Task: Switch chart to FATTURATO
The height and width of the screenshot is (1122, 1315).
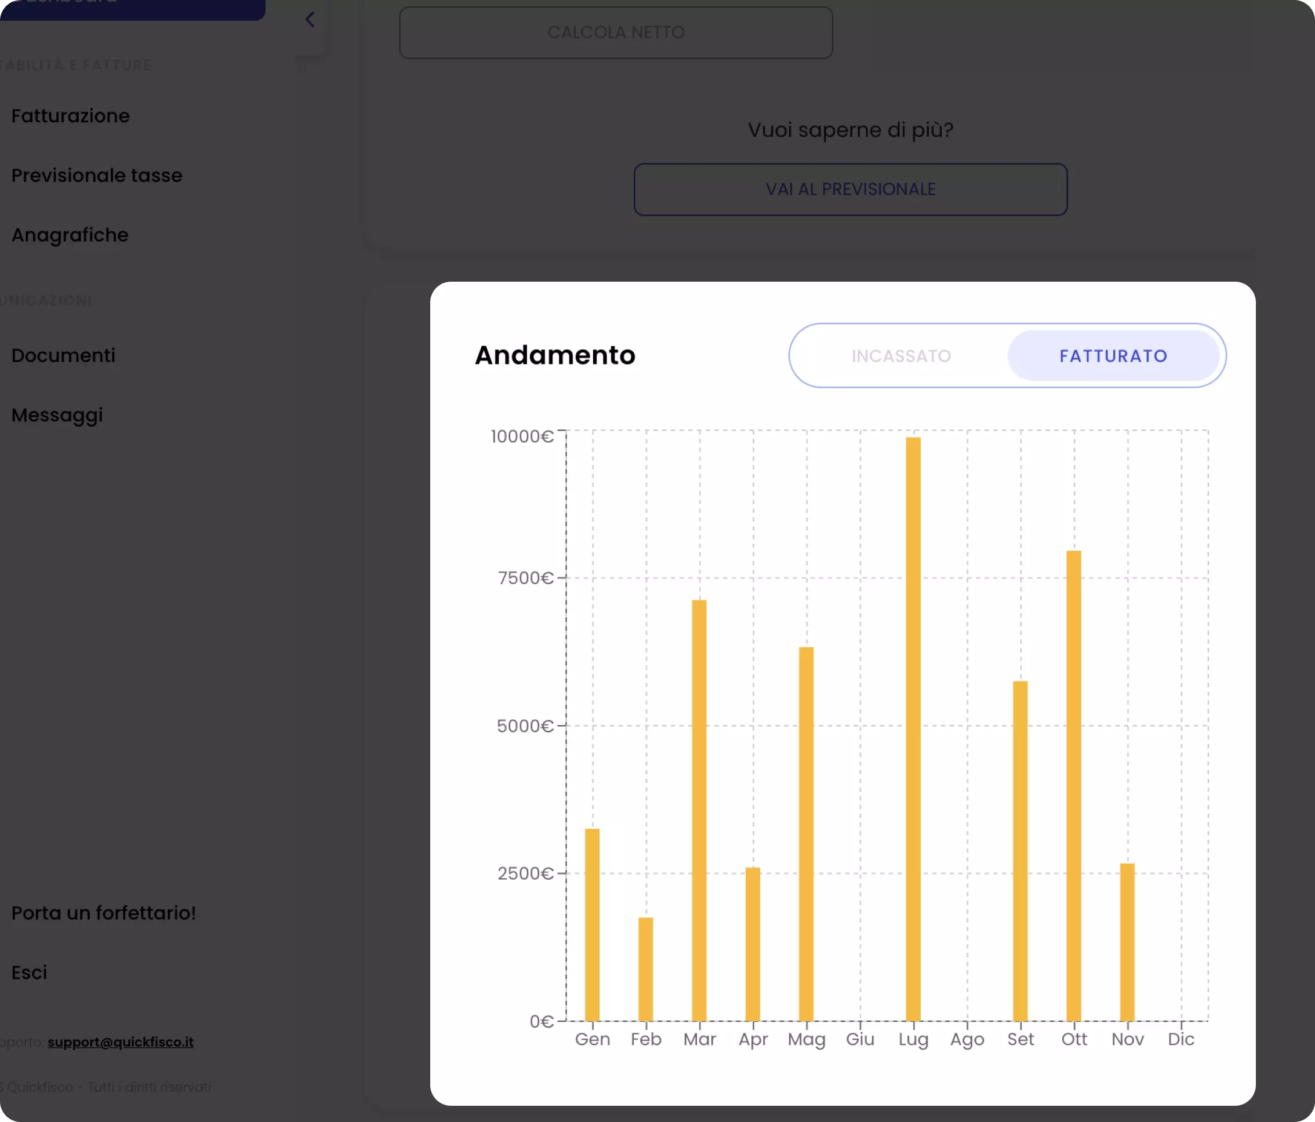Action: click(1113, 356)
